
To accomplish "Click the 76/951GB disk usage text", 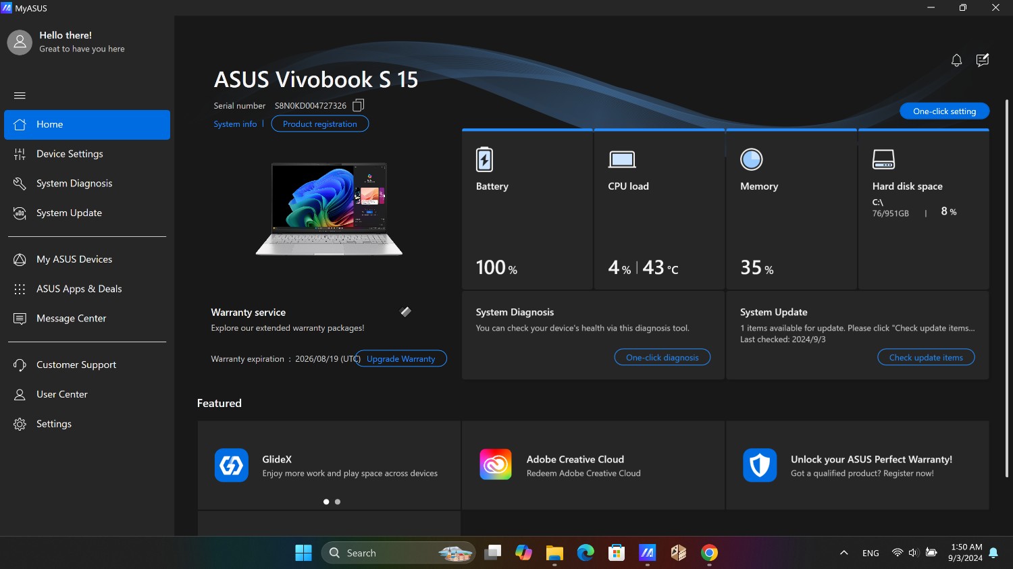I will pos(890,213).
